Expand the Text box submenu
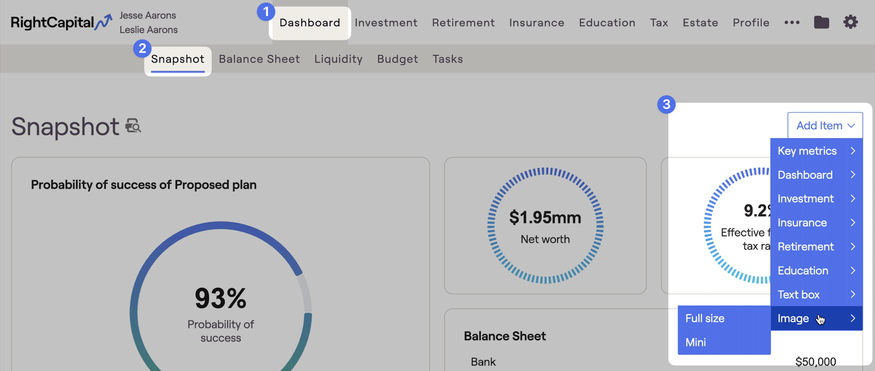Image resolution: width=875 pixels, height=371 pixels. click(x=816, y=294)
